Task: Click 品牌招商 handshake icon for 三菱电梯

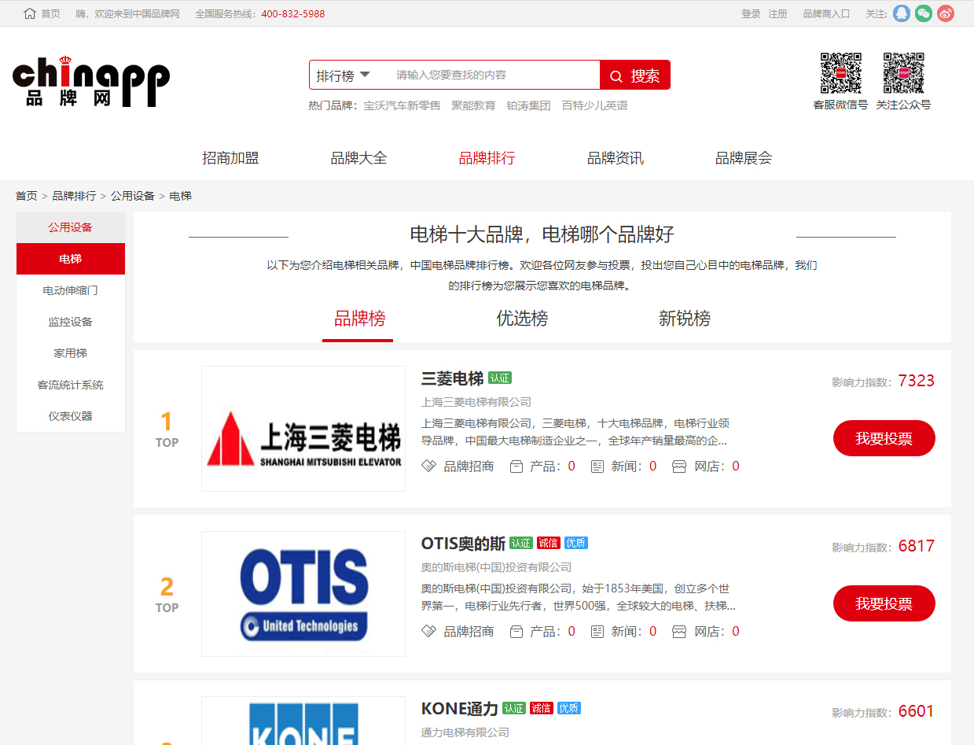Action: pos(428,466)
